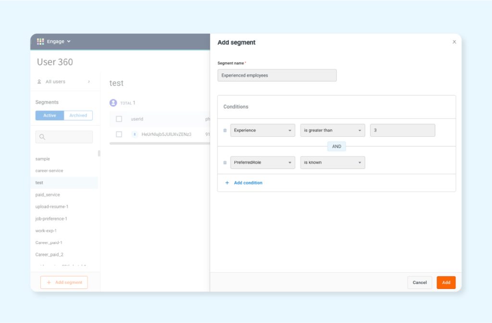492x323 pixels.
Task: Click the segment search field
Action: [x=64, y=137]
